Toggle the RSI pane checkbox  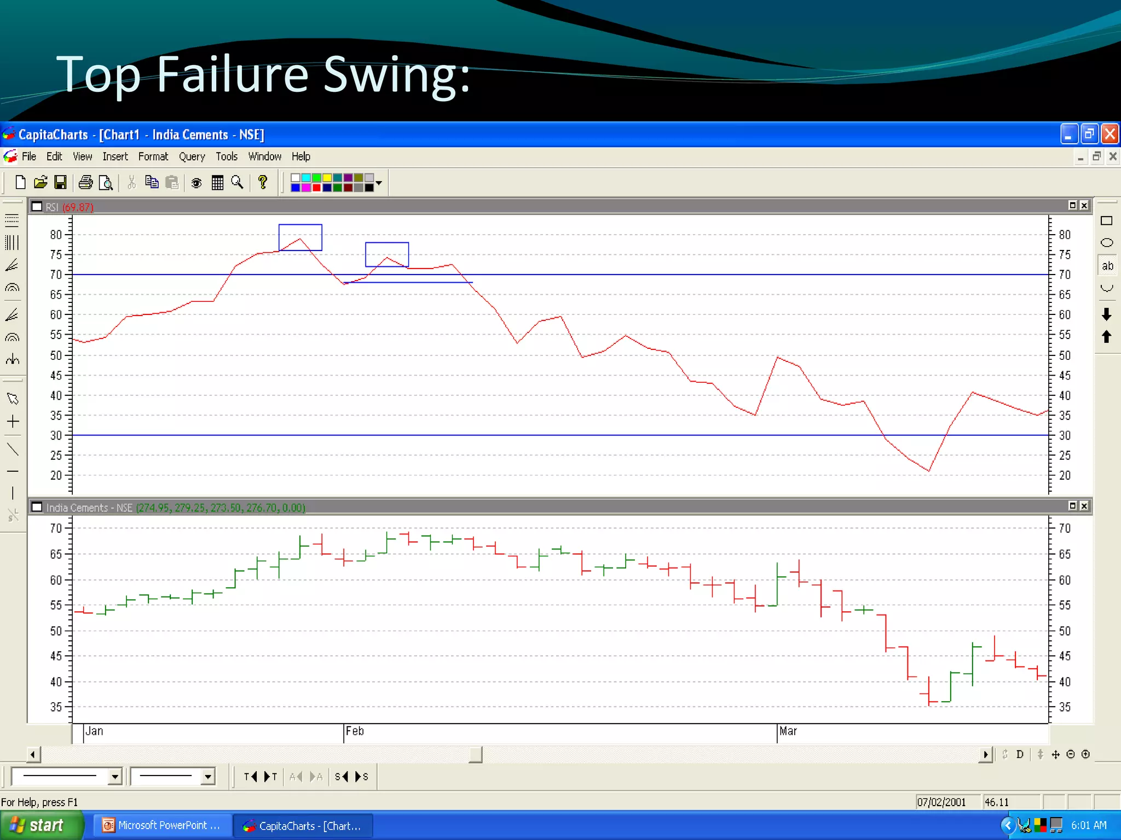pos(37,207)
